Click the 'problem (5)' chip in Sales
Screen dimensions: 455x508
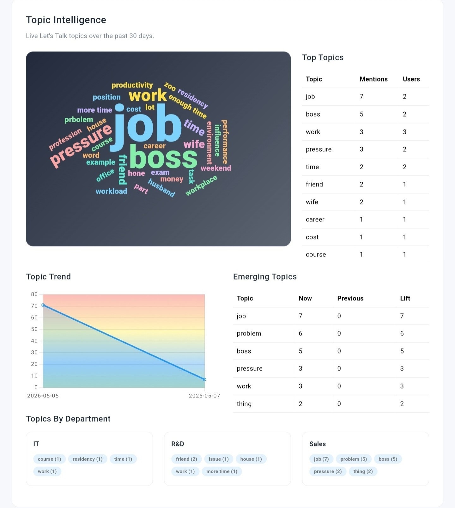354,459
